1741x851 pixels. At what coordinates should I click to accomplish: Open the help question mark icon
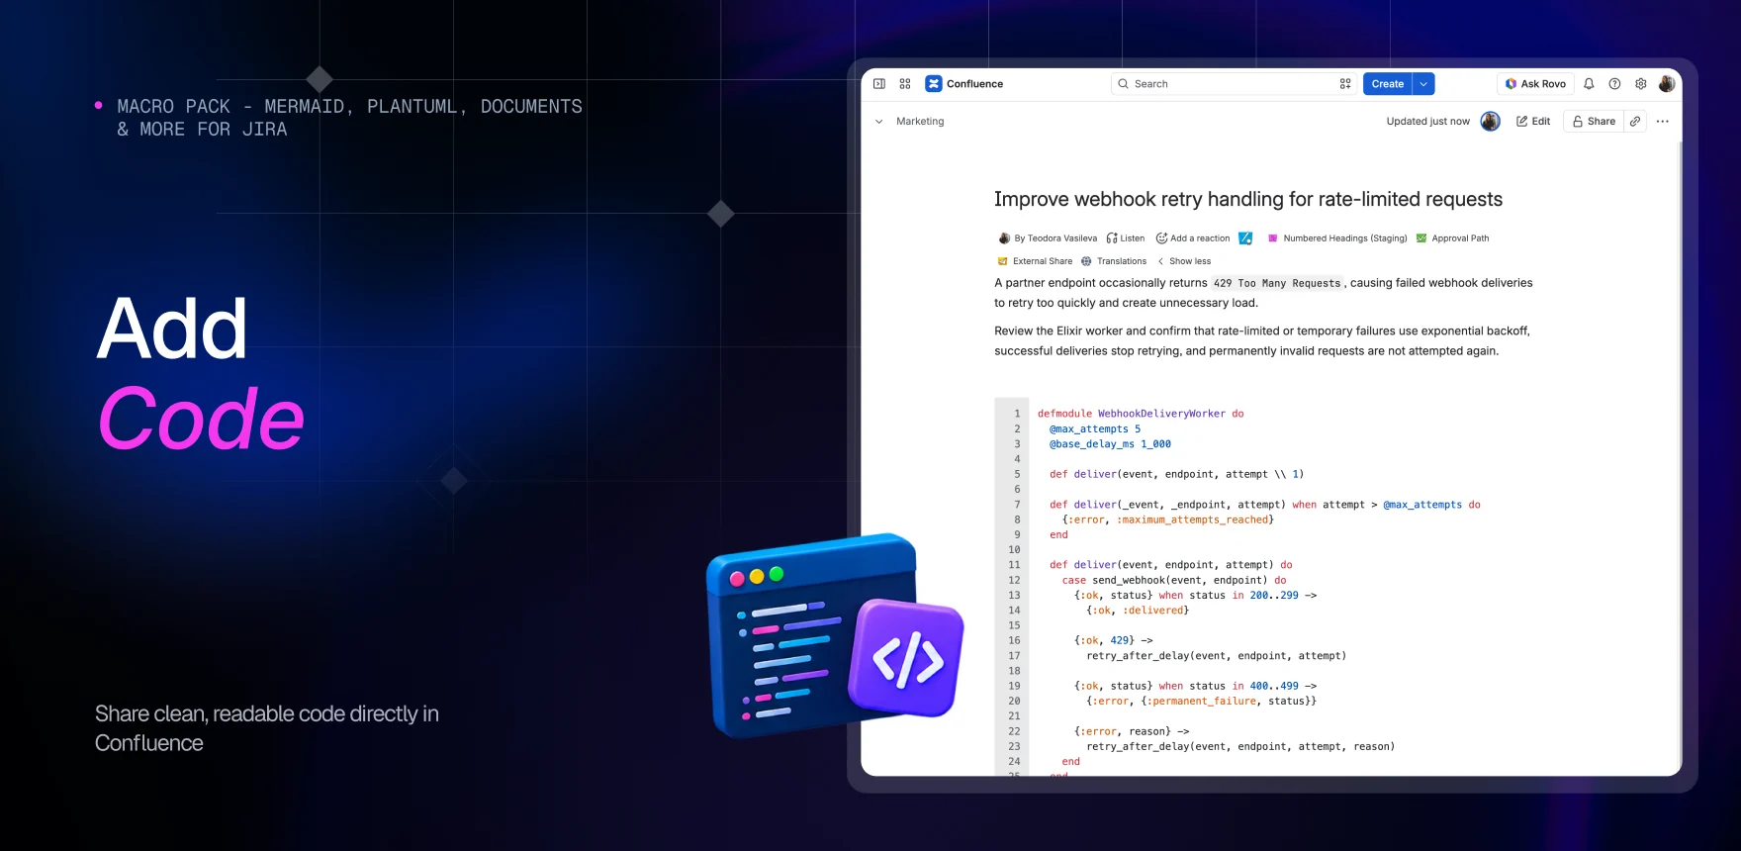pyautogui.click(x=1614, y=84)
